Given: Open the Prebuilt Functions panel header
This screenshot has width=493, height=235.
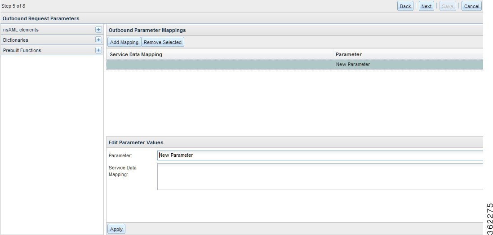Looking at the screenshot, I should click(x=52, y=50).
